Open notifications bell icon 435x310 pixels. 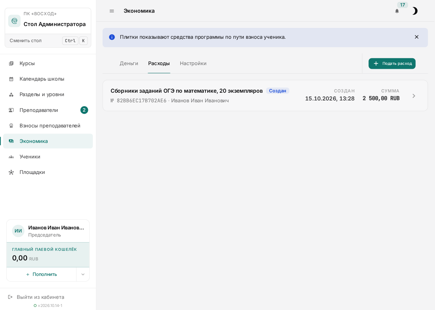coord(397,11)
